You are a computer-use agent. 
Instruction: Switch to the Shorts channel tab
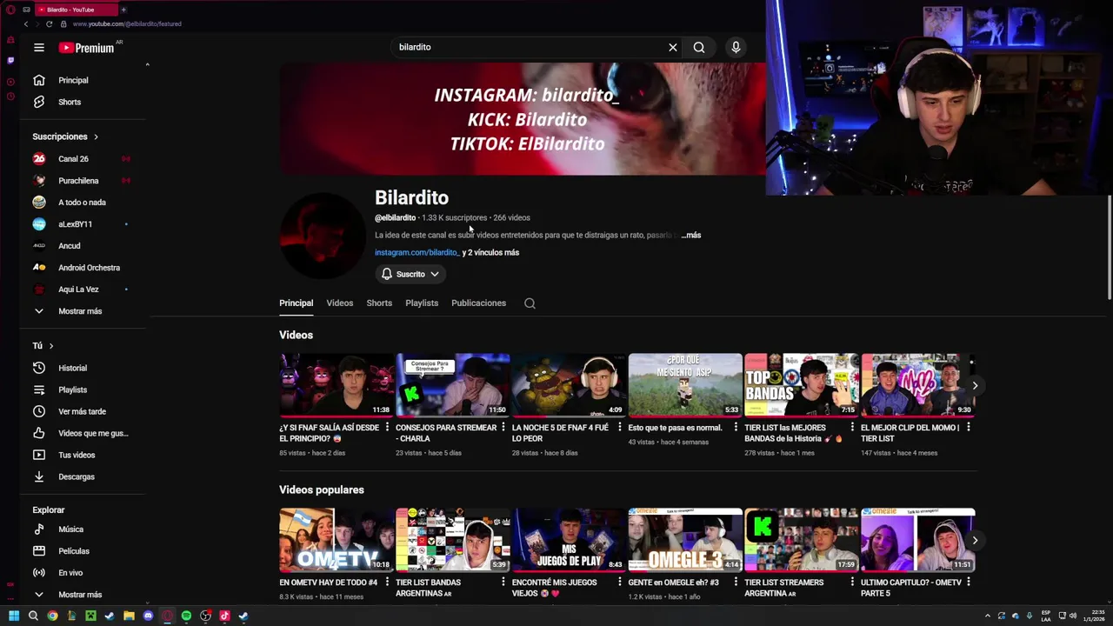tap(379, 303)
